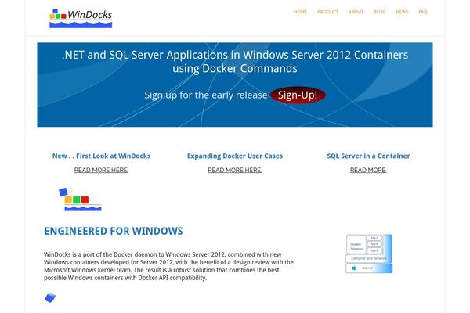
Task: Open the FAQ page
Action: point(423,12)
